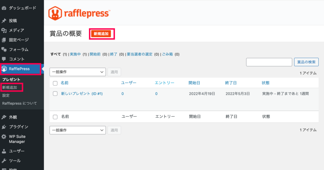324x170 pixels.
Task: Click the user count 0 link
Action: 122,94
